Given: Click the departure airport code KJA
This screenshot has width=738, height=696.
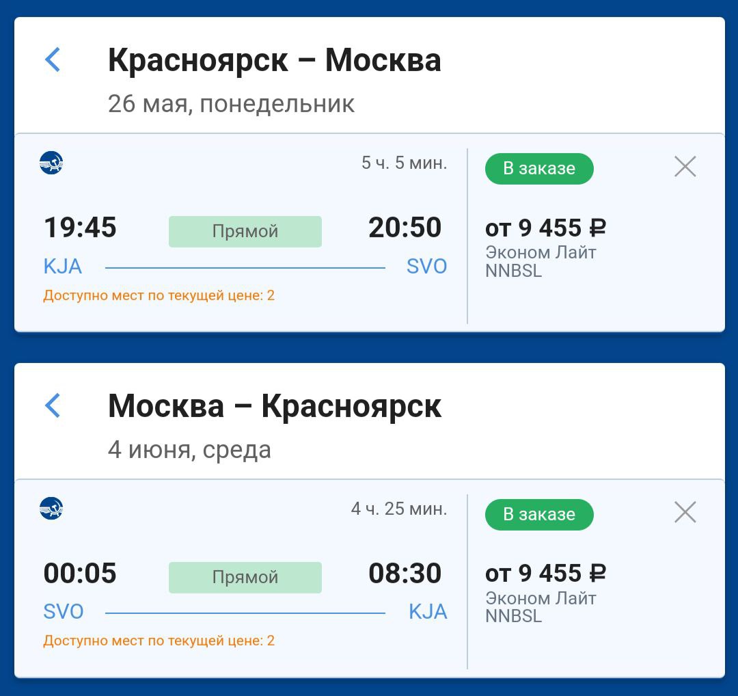Looking at the screenshot, I should pos(63,267).
